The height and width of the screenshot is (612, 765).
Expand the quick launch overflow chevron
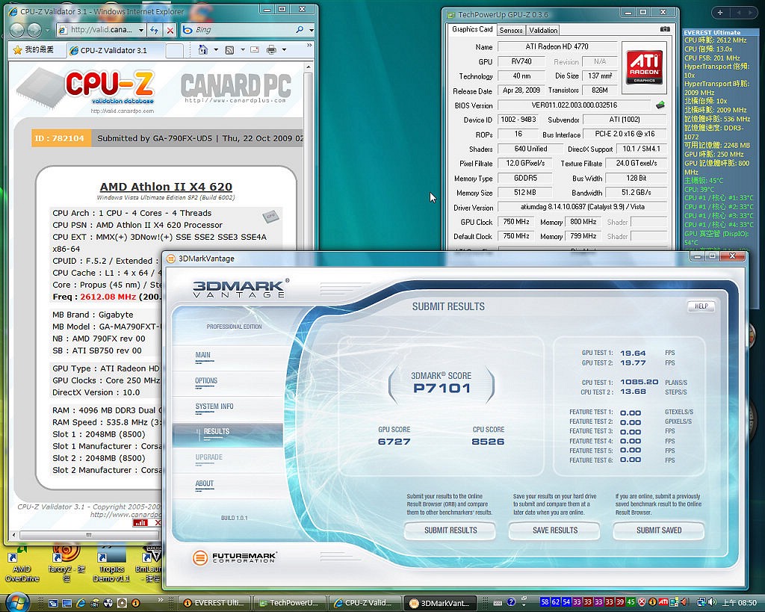(x=161, y=600)
